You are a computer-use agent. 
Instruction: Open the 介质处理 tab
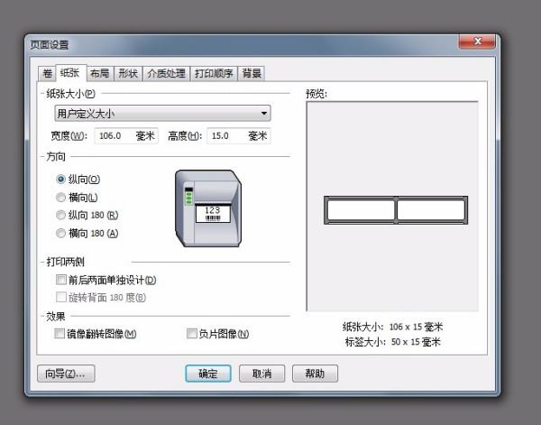click(x=166, y=73)
